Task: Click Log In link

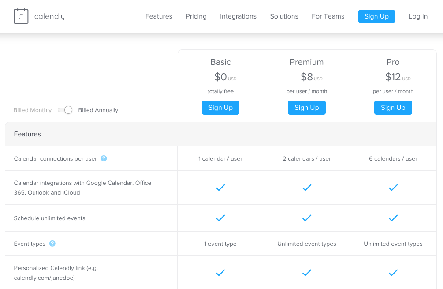Action: [418, 16]
